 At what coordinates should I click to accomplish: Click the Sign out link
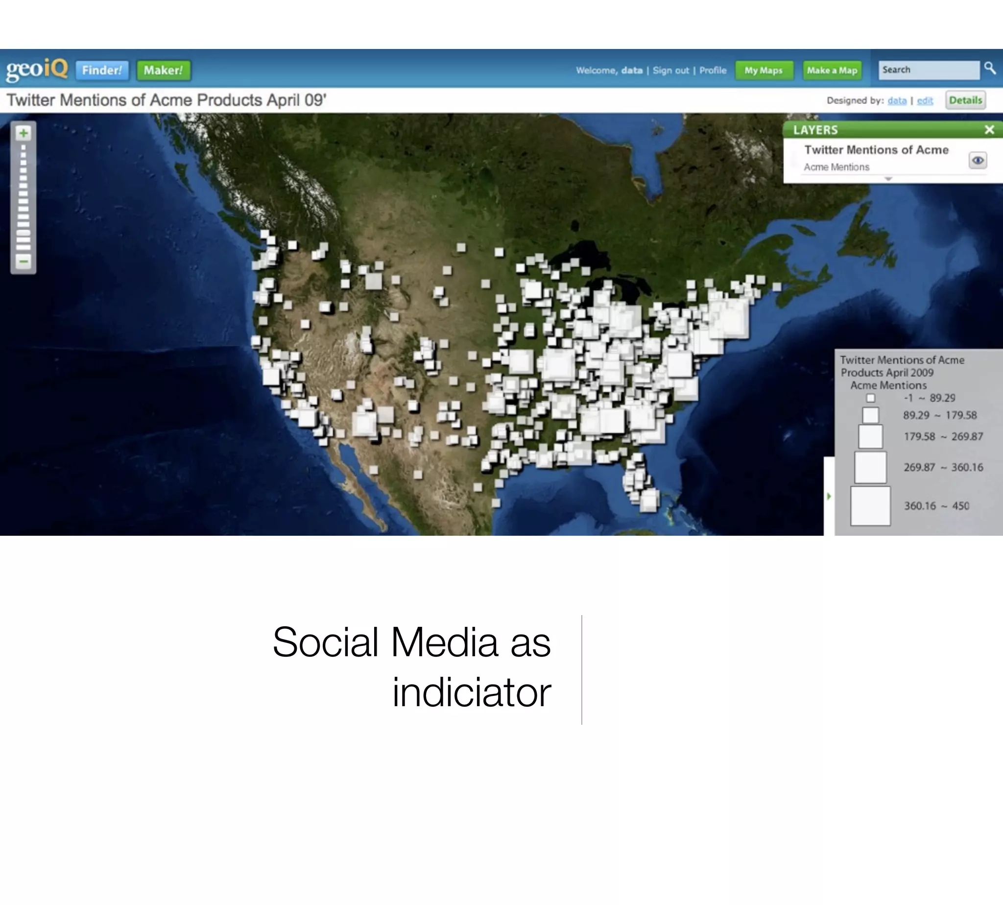click(x=670, y=70)
